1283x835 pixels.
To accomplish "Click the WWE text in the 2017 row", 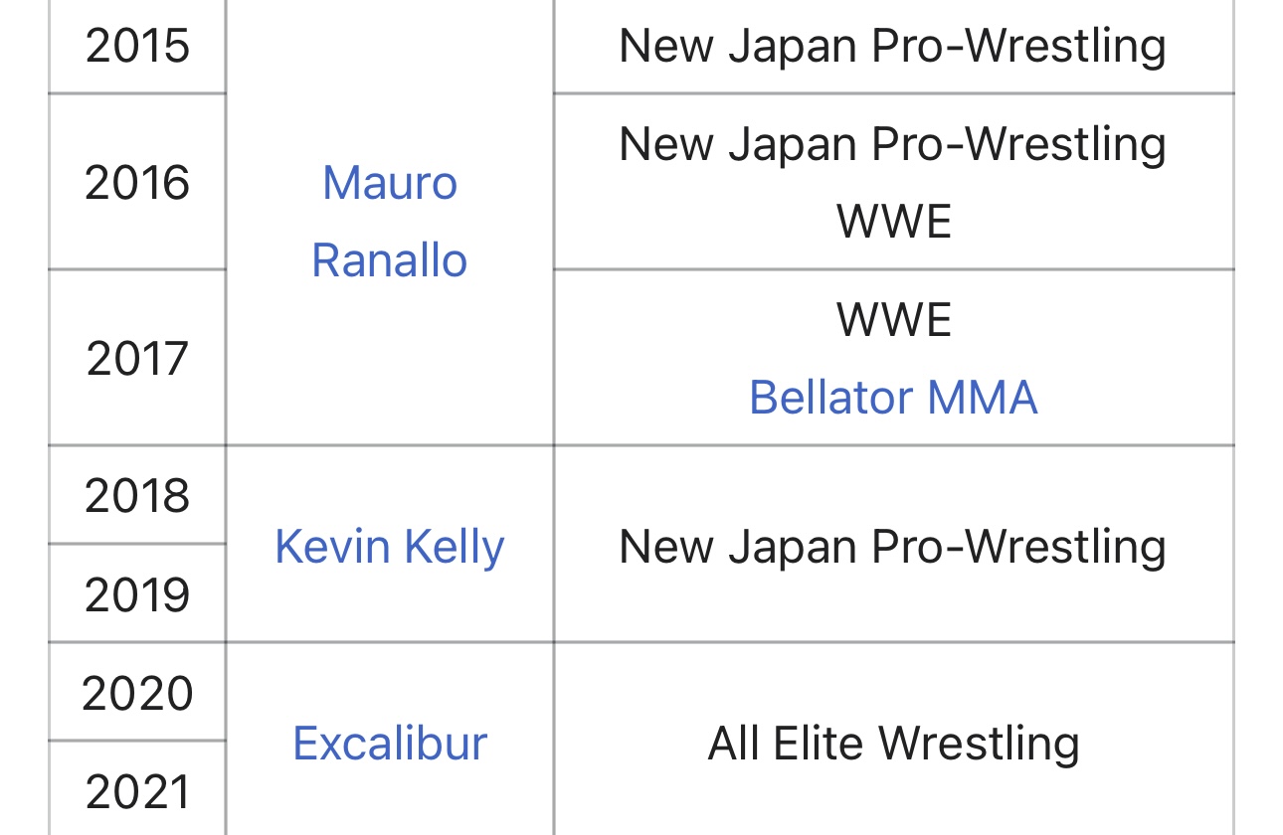I will coord(893,320).
